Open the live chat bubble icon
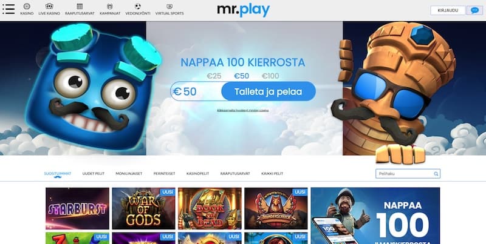This screenshot has height=244, width=486. (x=474, y=10)
